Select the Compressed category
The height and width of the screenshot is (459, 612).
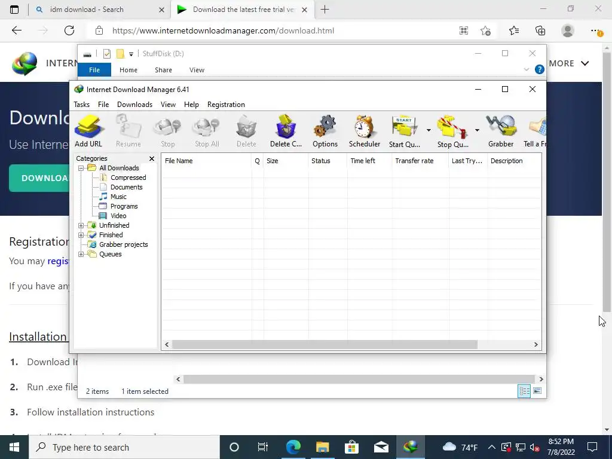[128, 178]
